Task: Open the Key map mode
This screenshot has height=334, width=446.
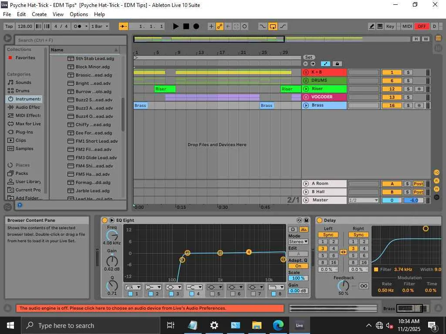Action: click(390, 27)
